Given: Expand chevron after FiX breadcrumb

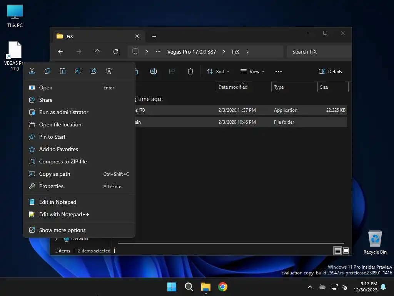Looking at the screenshot, I should pyautogui.click(x=247, y=52).
